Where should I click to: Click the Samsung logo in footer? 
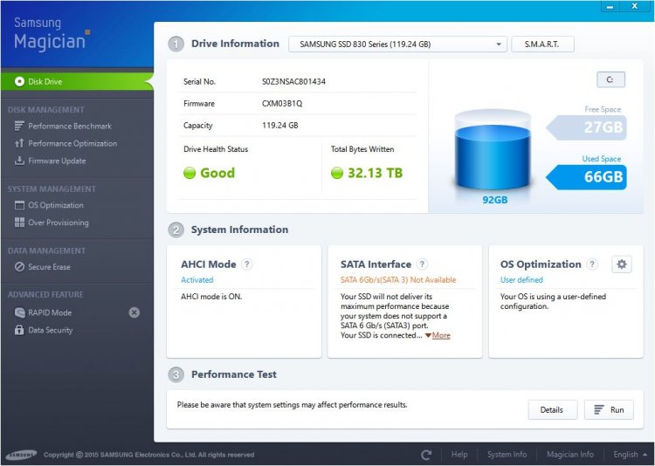(x=21, y=455)
